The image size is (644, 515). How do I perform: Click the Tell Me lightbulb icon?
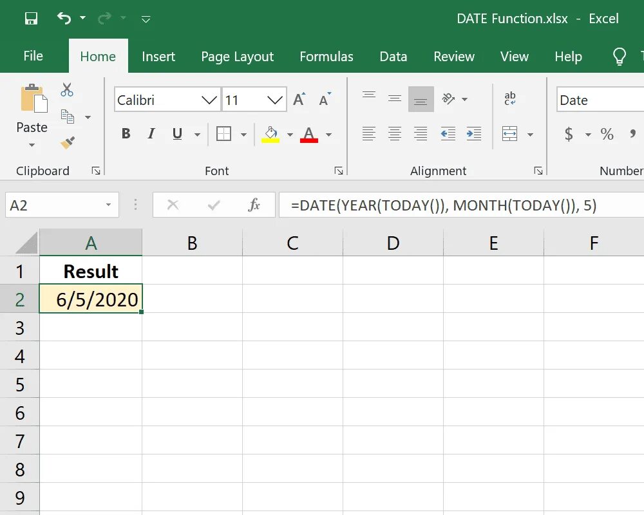(620, 56)
